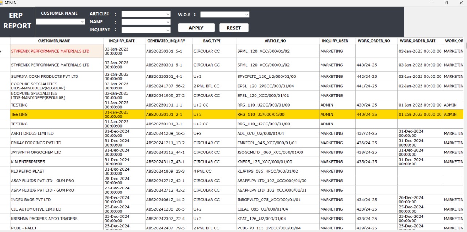Click work order 437/24-25

(x=377, y=133)
